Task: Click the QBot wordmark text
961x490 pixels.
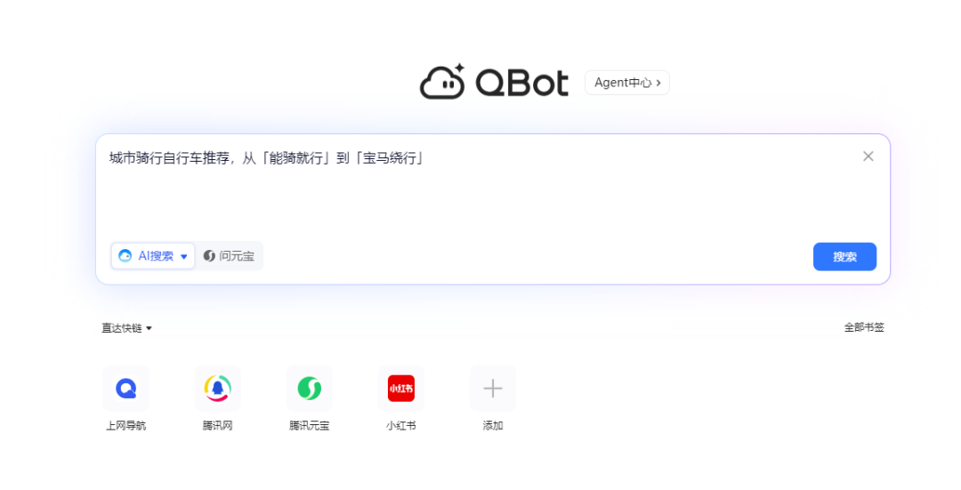Action: click(x=522, y=83)
